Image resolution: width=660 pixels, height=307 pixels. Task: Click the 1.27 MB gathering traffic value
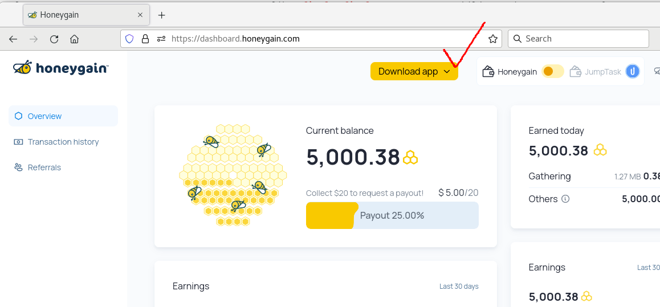coord(627,177)
